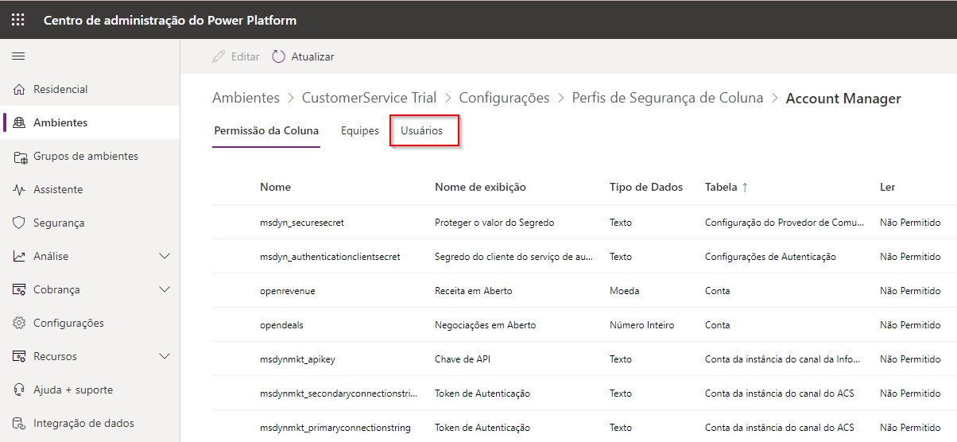
Task: Click 'Não Permitido' in msdyn_securesecret row
Action: (910, 223)
